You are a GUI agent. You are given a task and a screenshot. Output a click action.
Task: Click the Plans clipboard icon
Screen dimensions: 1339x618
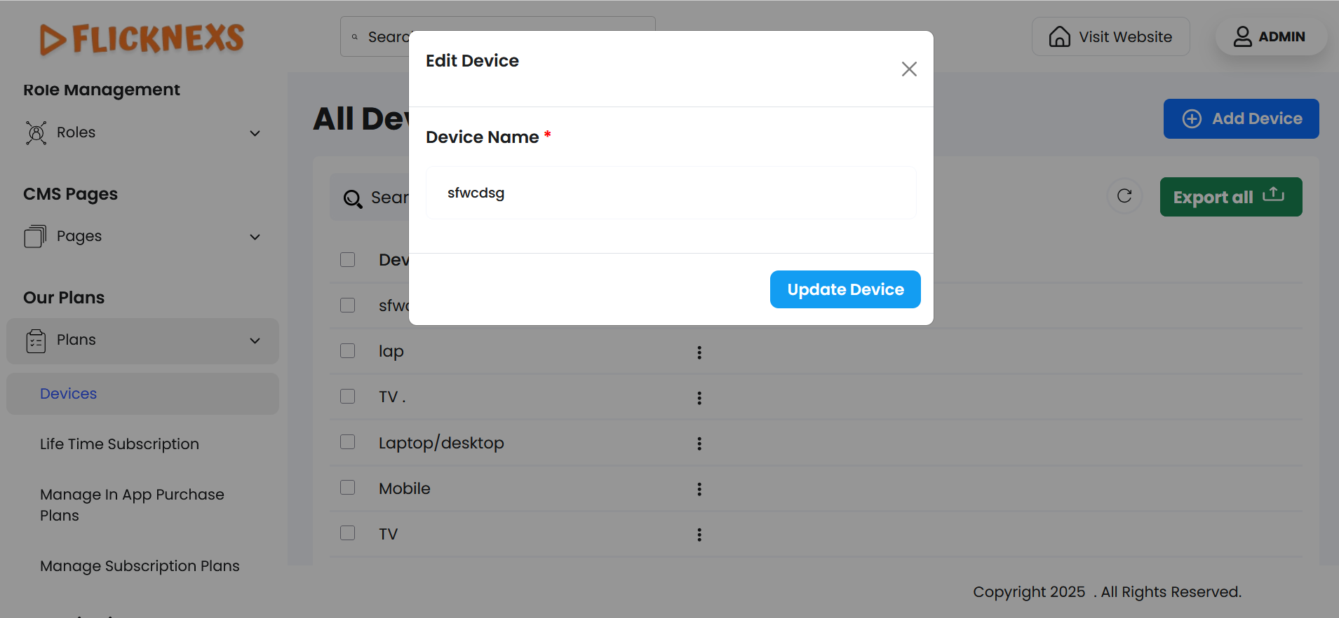(36, 341)
